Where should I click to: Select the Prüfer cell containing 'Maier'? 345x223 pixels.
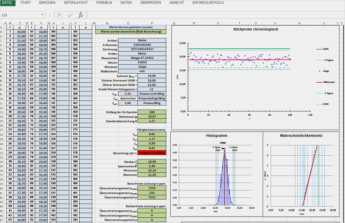142,54
